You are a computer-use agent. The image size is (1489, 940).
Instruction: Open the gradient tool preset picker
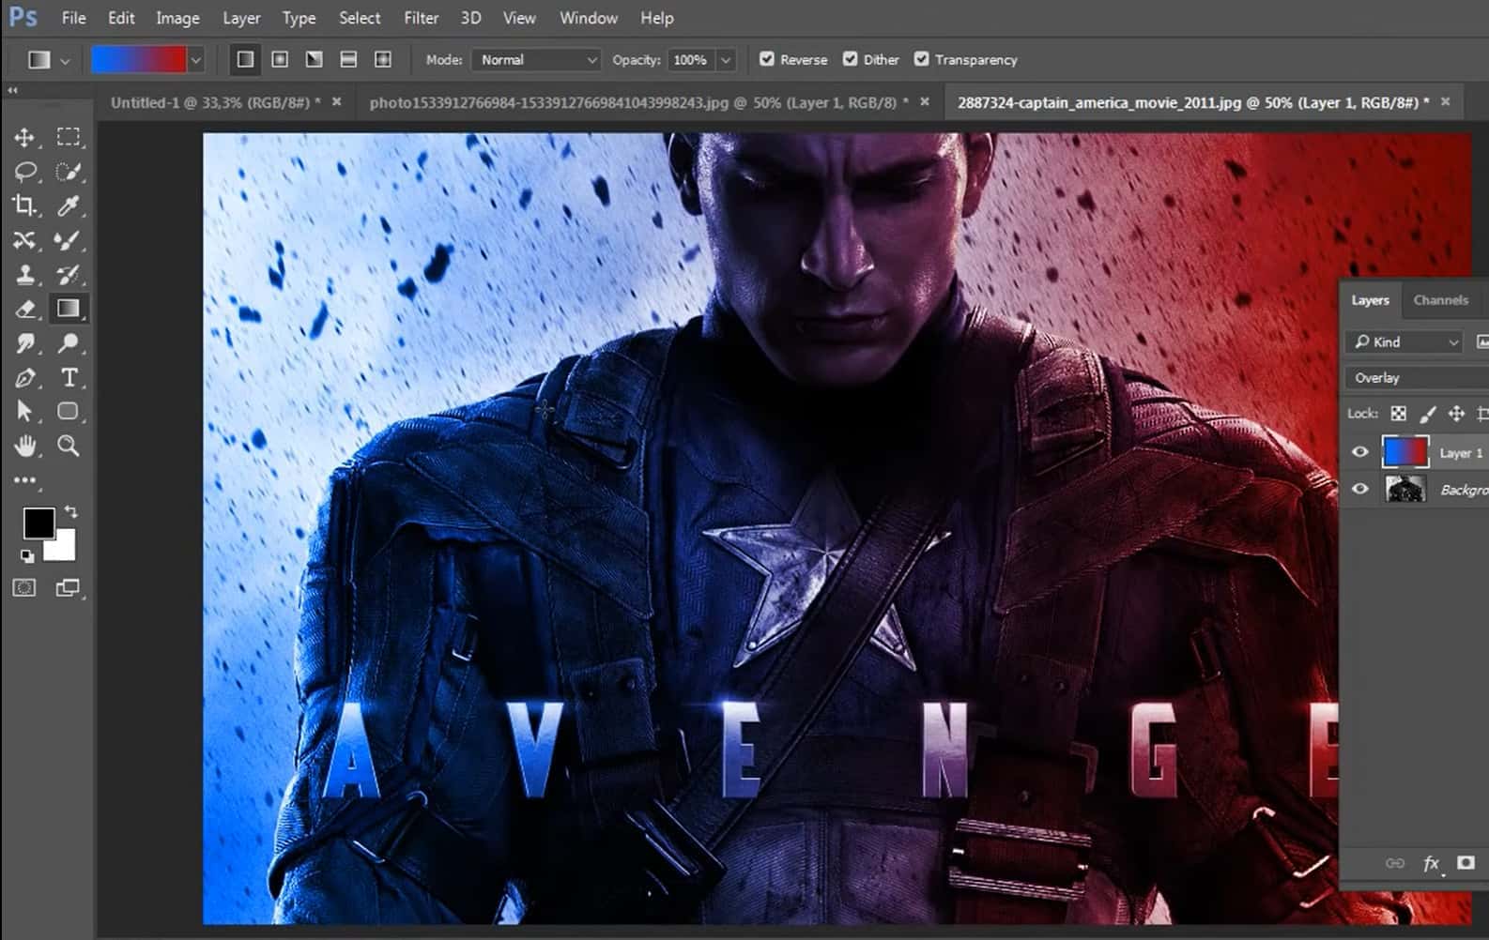(x=48, y=59)
